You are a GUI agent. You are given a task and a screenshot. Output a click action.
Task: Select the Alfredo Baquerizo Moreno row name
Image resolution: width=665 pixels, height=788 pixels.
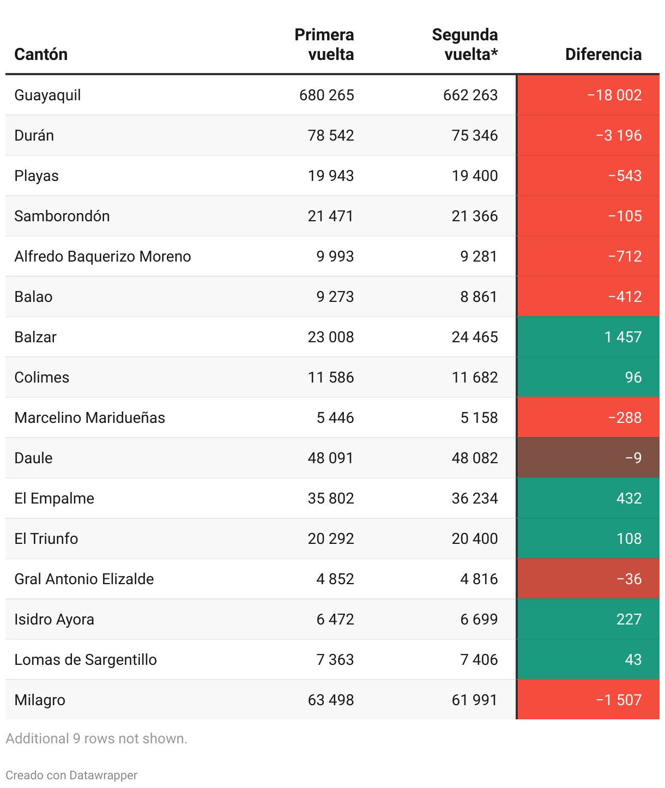[102, 257]
